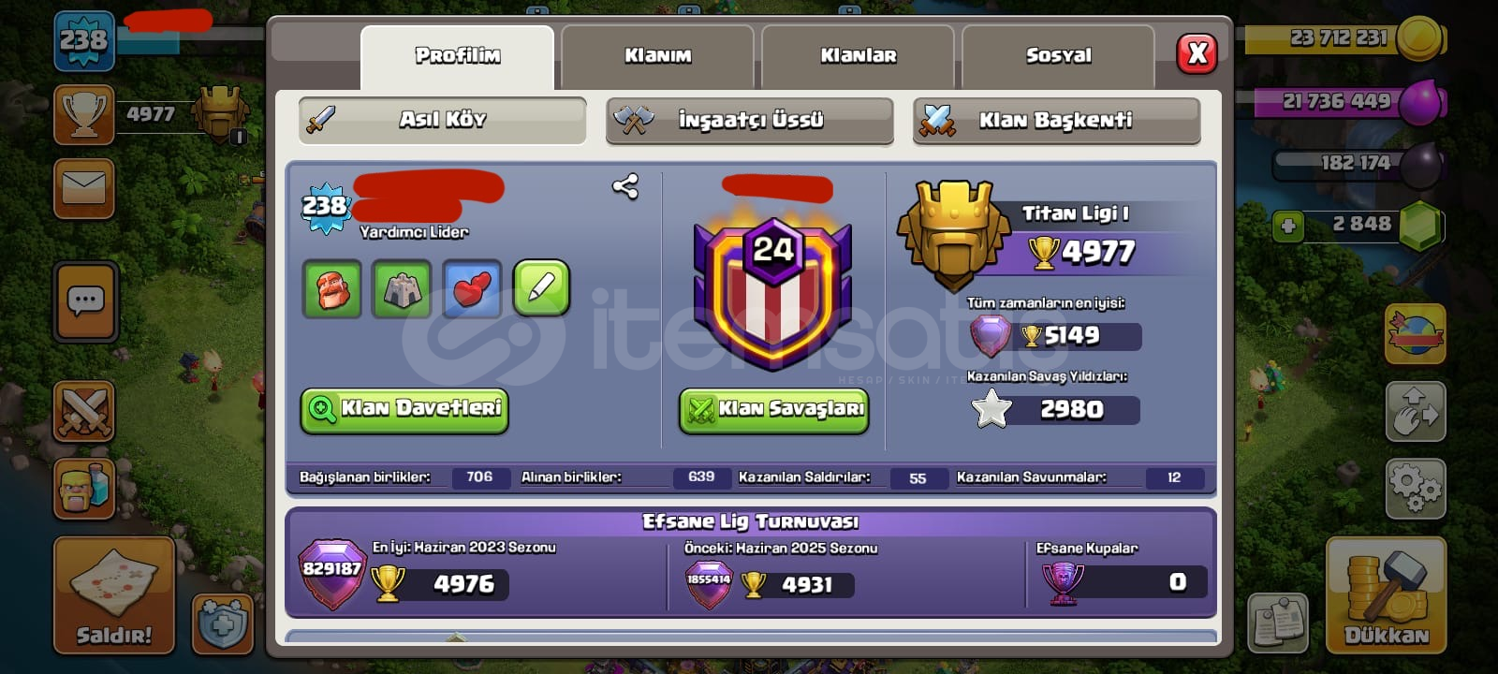1498x674 pixels.
Task: Tap the share icon on the profile card
Action: [625, 186]
